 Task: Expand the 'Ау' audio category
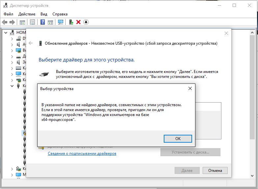pos(12,44)
